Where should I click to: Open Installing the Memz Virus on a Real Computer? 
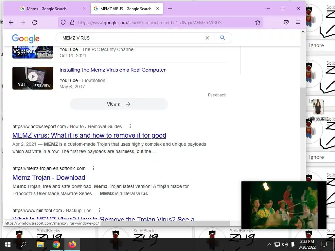click(113, 70)
